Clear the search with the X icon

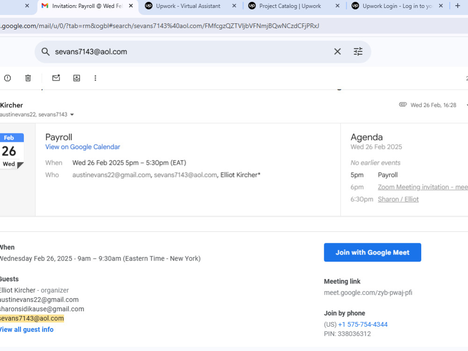[x=337, y=51]
